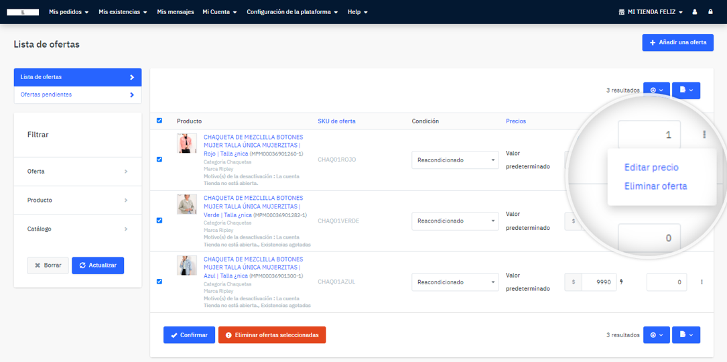The height and width of the screenshot is (362, 727).
Task: Choose Editar precio in the context menu
Action: [651, 167]
